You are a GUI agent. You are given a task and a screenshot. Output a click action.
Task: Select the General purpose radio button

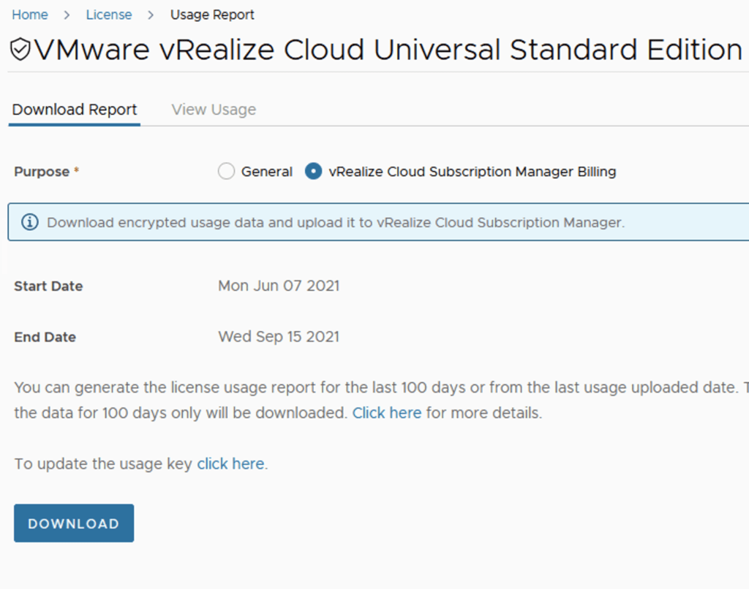click(x=227, y=172)
